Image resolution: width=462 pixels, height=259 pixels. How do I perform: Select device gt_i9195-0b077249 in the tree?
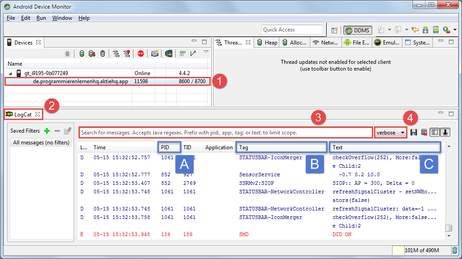coord(46,73)
